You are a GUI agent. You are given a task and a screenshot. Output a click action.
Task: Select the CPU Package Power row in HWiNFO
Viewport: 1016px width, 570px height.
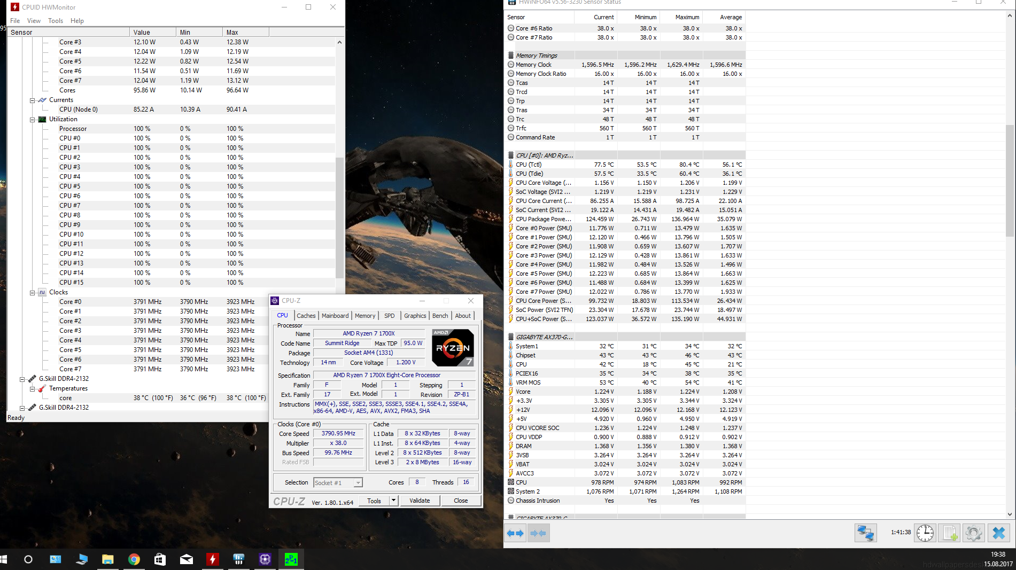click(x=625, y=219)
